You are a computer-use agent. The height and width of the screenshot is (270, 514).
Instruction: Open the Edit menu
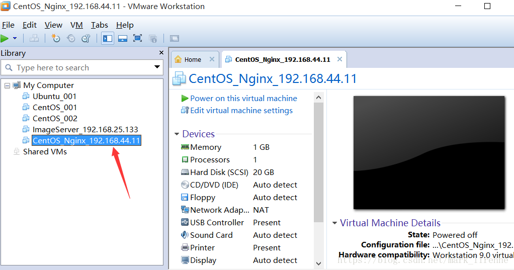pyautogui.click(x=30, y=25)
